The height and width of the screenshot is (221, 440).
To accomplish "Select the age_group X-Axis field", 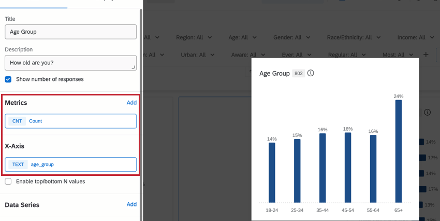I will tap(70, 164).
